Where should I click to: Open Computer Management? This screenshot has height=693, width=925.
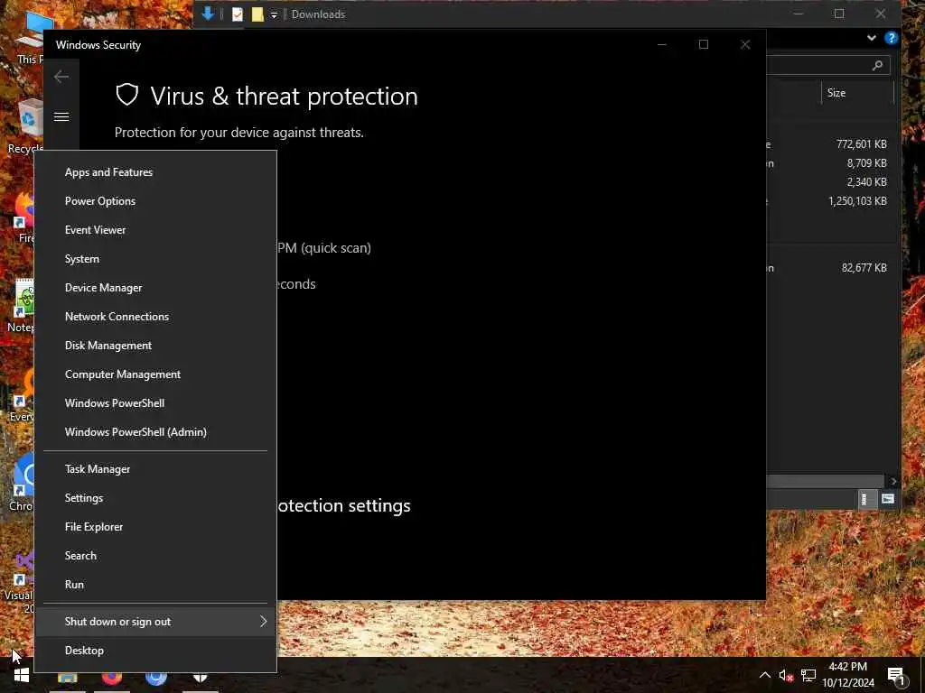[155, 374]
